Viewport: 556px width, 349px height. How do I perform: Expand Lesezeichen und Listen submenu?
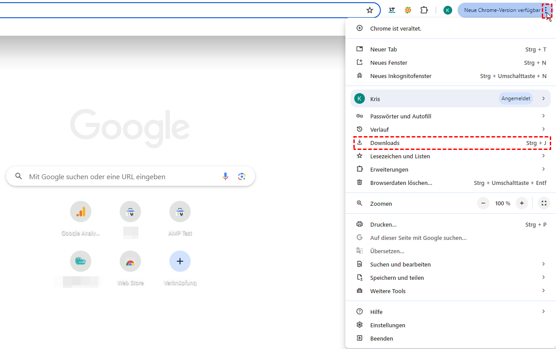click(x=450, y=156)
